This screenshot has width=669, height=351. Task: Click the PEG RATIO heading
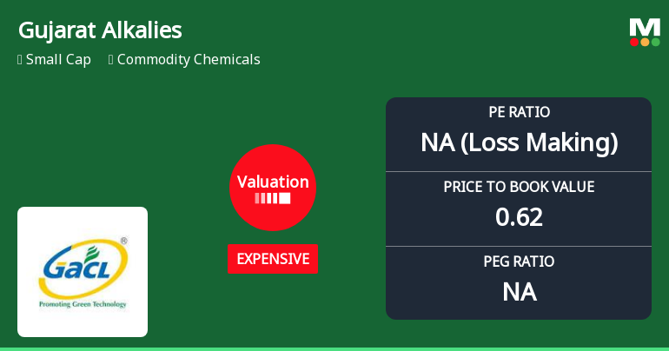coord(519,262)
